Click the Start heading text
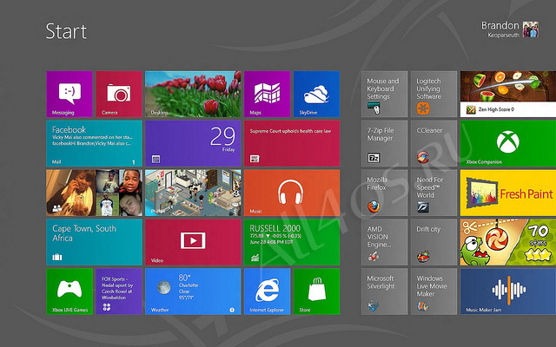This screenshot has height=347, width=556. [x=66, y=31]
